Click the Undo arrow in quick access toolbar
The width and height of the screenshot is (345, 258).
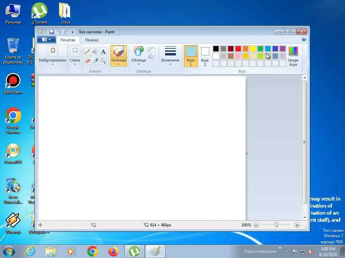coord(59,32)
